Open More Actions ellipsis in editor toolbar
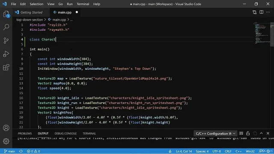 coord(268,12)
